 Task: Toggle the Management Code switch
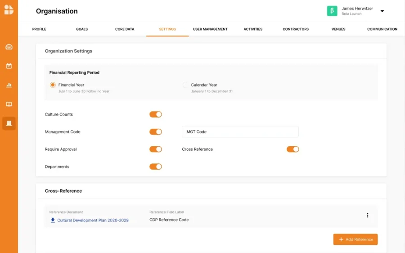coord(156,132)
